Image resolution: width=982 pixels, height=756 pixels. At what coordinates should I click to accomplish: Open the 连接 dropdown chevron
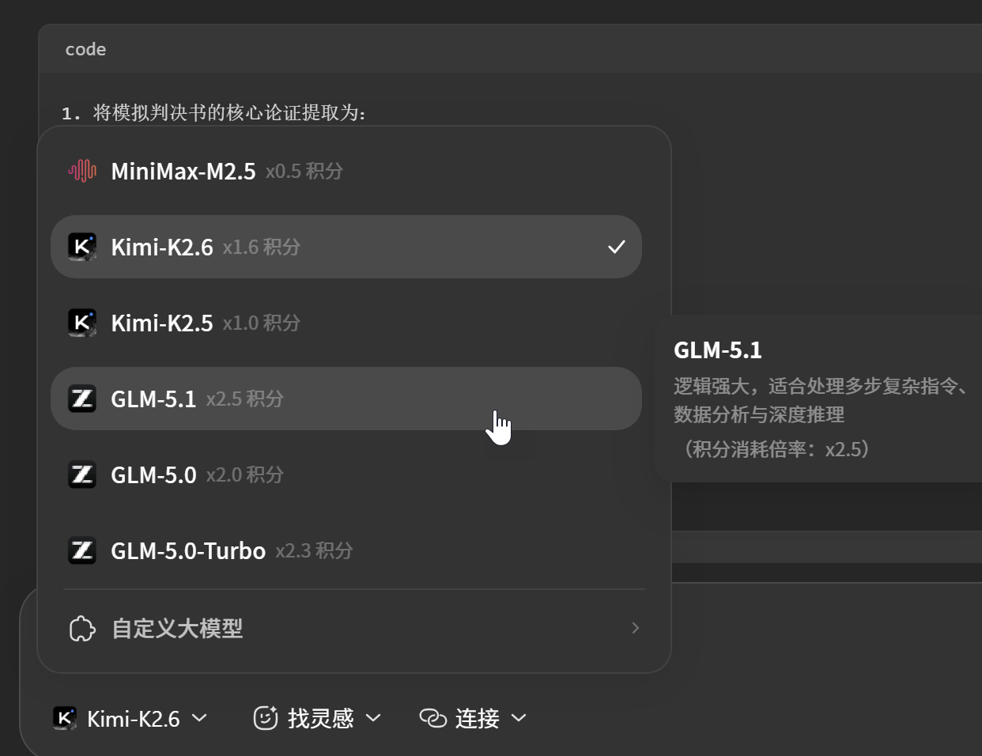tap(519, 718)
